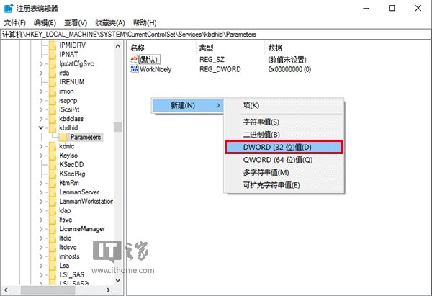Open the 收藏夹(A) menu

tap(109, 23)
